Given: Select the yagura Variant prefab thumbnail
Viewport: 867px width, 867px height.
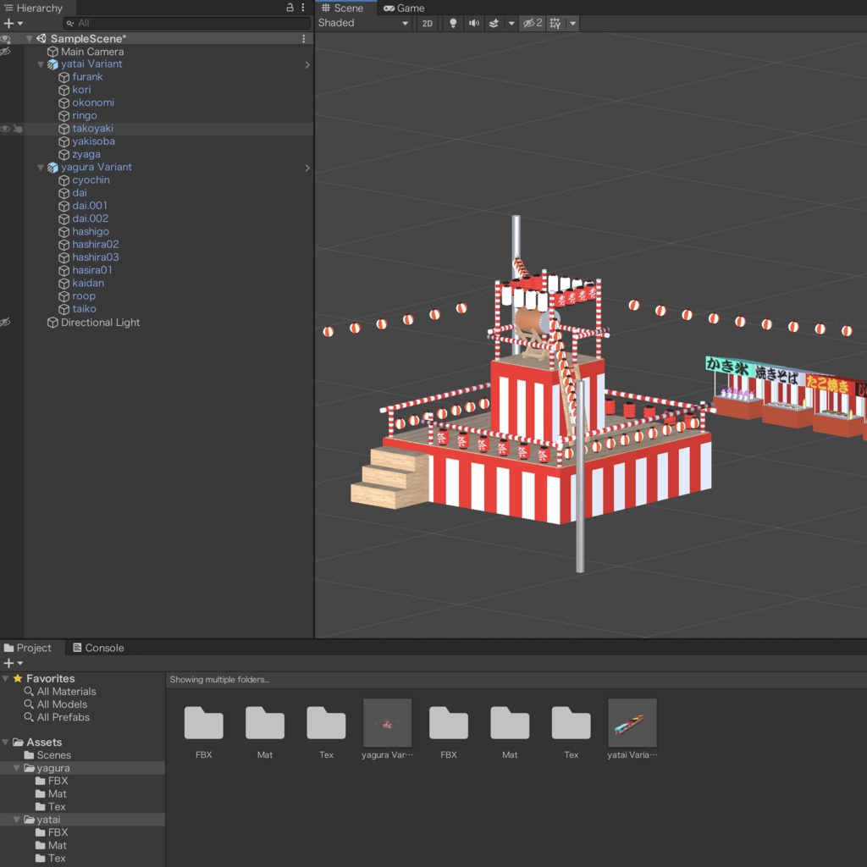Looking at the screenshot, I should [x=387, y=723].
